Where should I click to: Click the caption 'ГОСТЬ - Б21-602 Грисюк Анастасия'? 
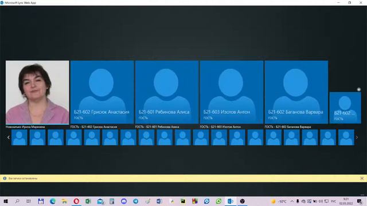93,127
